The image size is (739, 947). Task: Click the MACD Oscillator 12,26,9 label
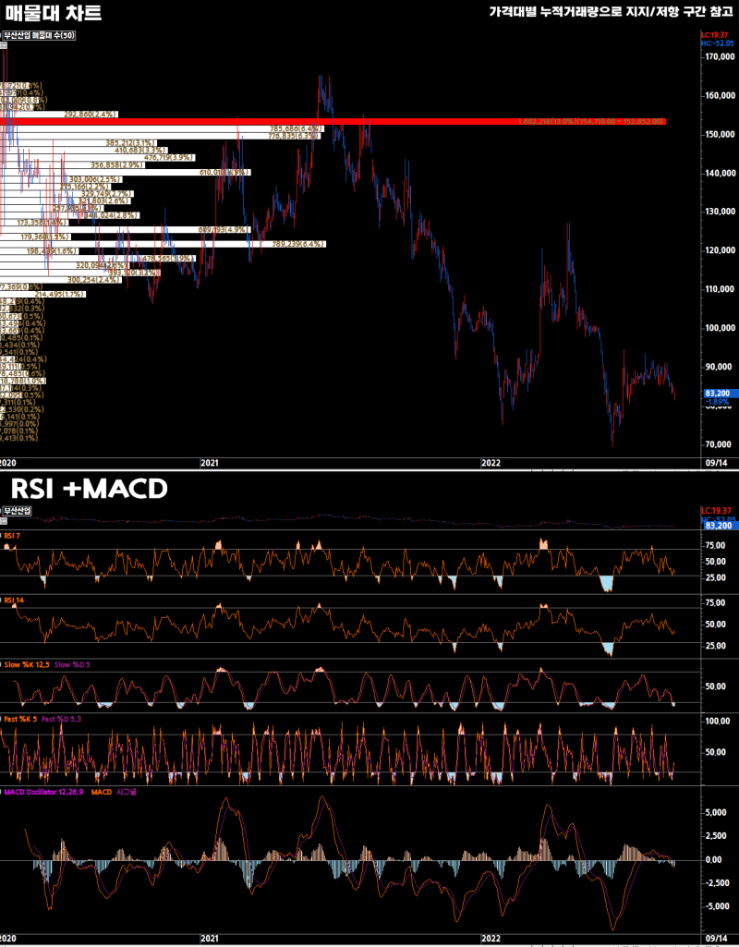click(44, 792)
